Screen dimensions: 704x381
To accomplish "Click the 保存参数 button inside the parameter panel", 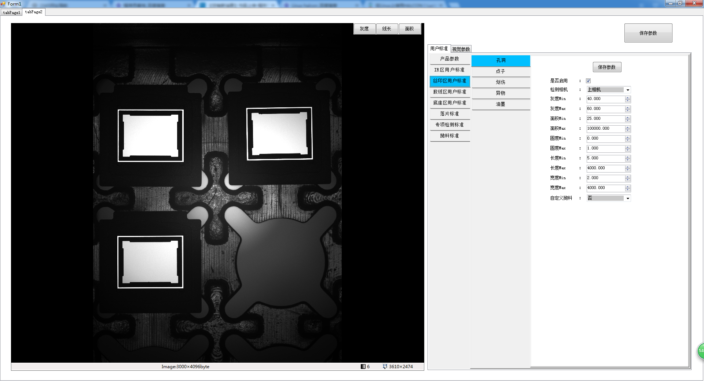I will click(x=607, y=67).
